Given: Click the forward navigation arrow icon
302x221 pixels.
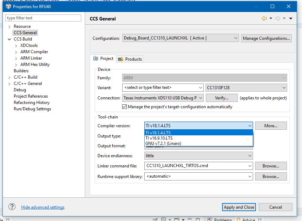Looking at the screenshot, I should pyautogui.click(x=278, y=18).
